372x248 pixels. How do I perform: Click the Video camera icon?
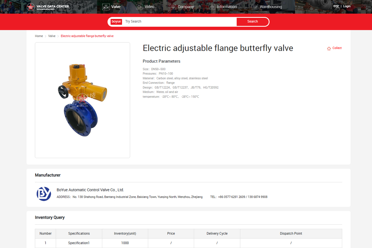[x=139, y=7]
